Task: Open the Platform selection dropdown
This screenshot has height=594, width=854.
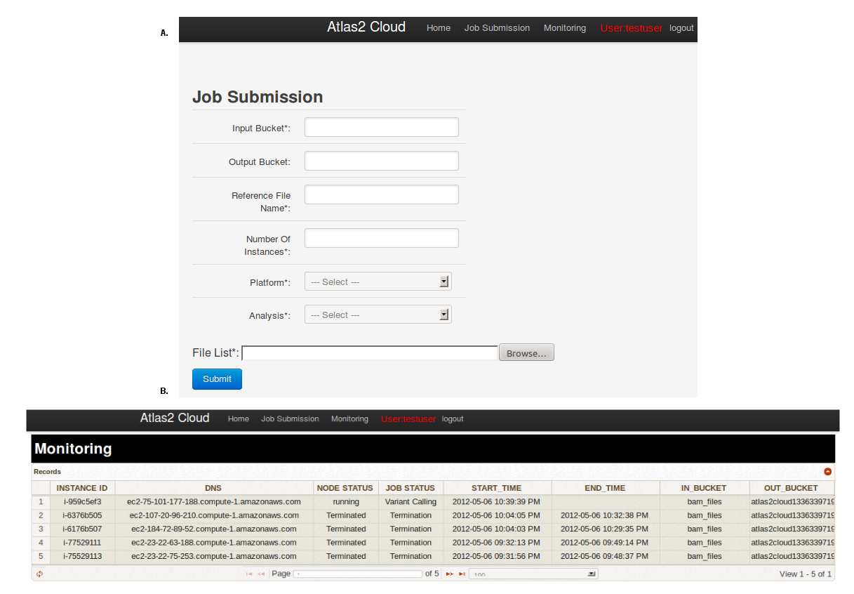Action: click(378, 281)
